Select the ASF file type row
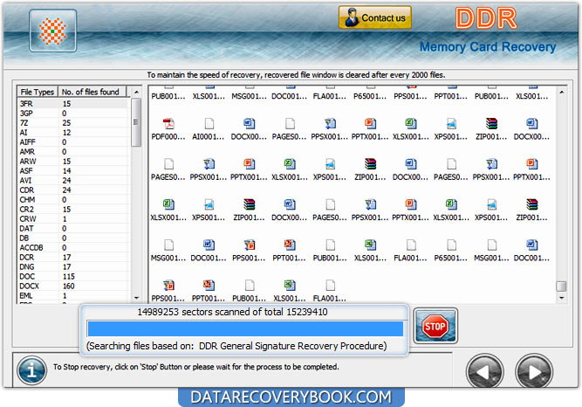The height and width of the screenshot is (407, 582). coord(73,170)
